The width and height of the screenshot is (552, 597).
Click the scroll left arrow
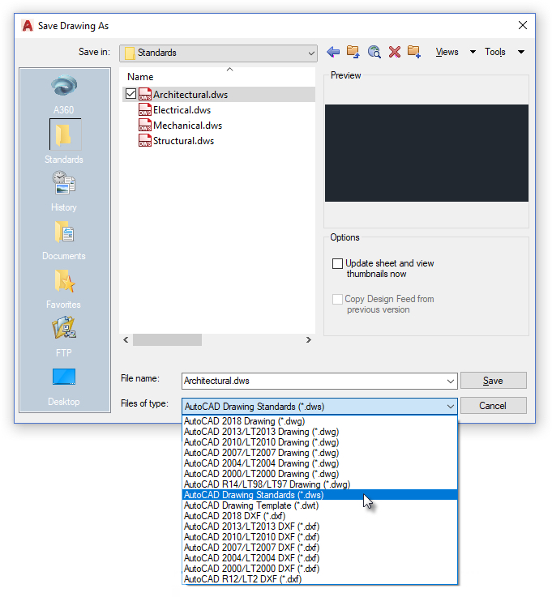click(126, 340)
